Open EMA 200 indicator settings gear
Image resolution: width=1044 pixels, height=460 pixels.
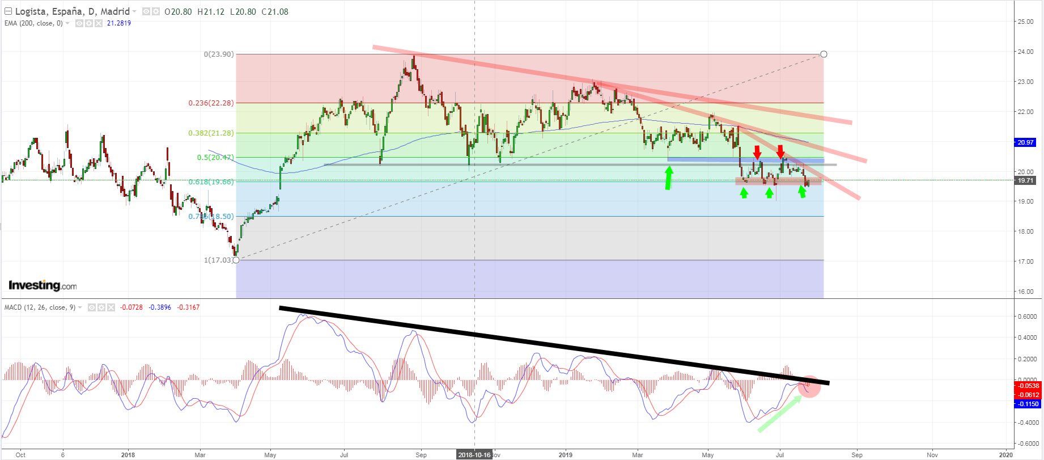tap(89, 23)
